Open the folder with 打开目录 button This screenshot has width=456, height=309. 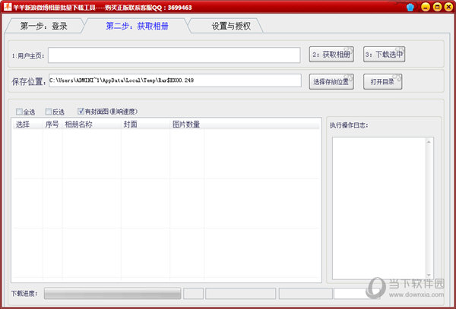click(382, 81)
